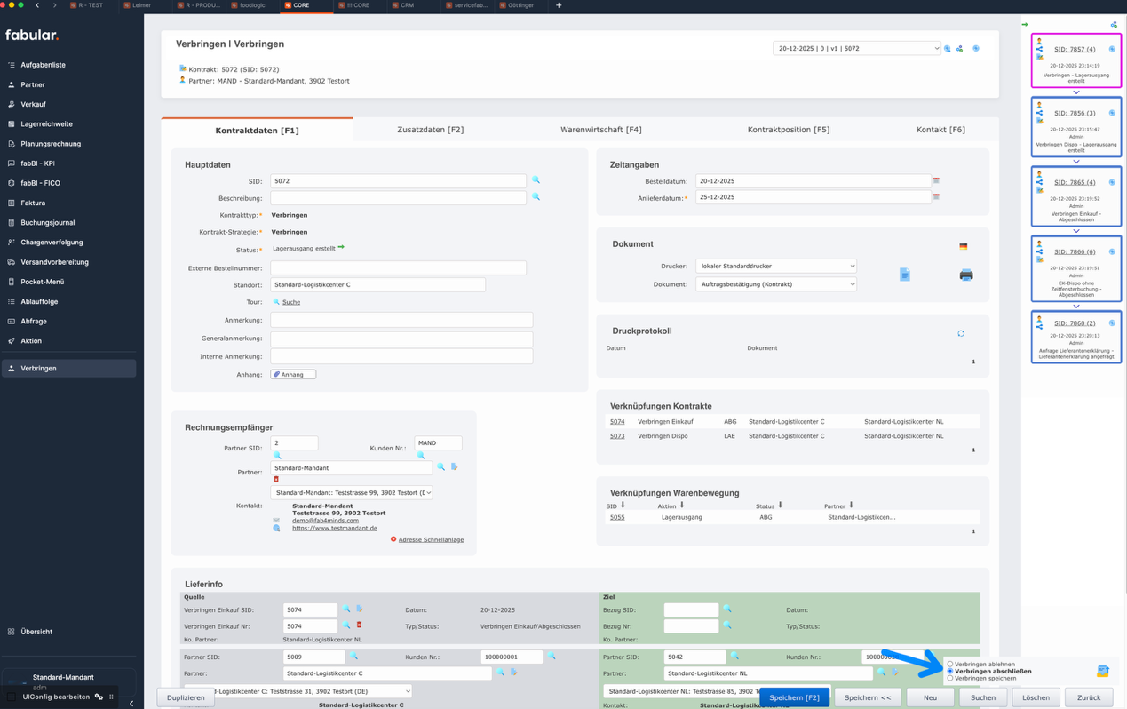Open linked contract 5074 link
This screenshot has height=709, width=1127.
tap(617, 422)
